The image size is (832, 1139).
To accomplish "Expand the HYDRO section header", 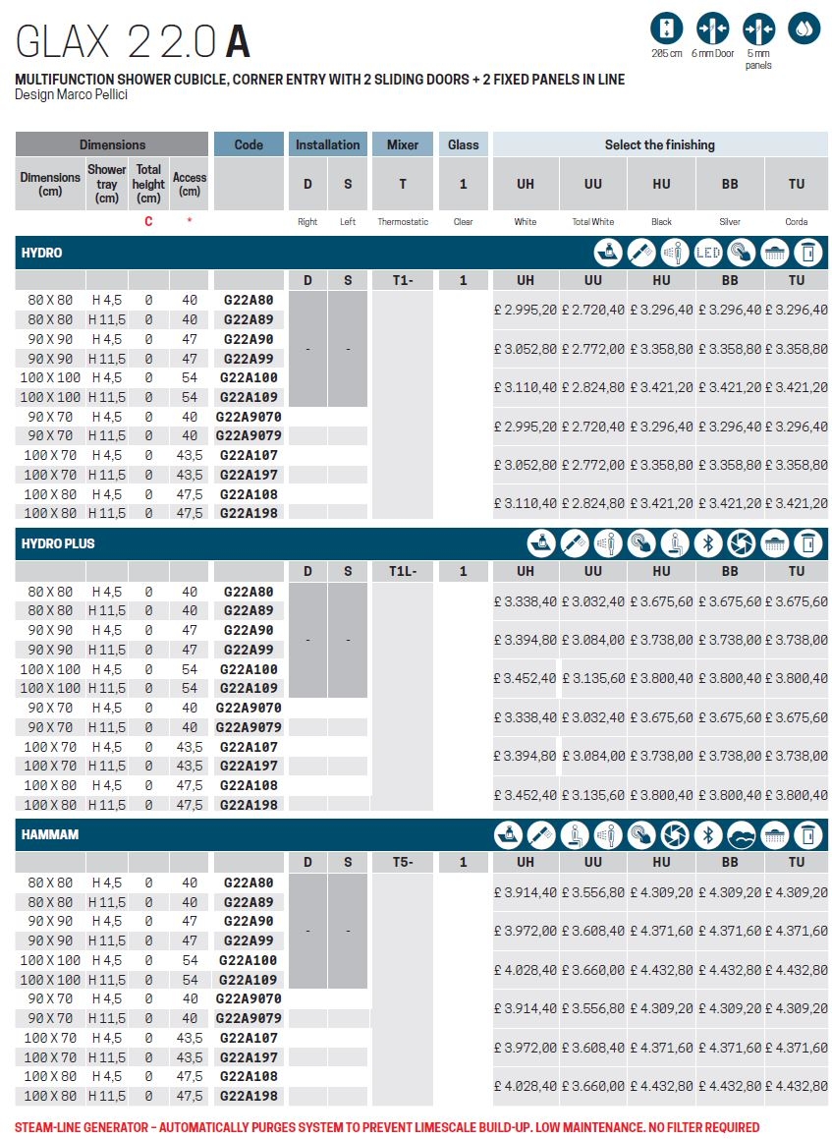I will [44, 253].
